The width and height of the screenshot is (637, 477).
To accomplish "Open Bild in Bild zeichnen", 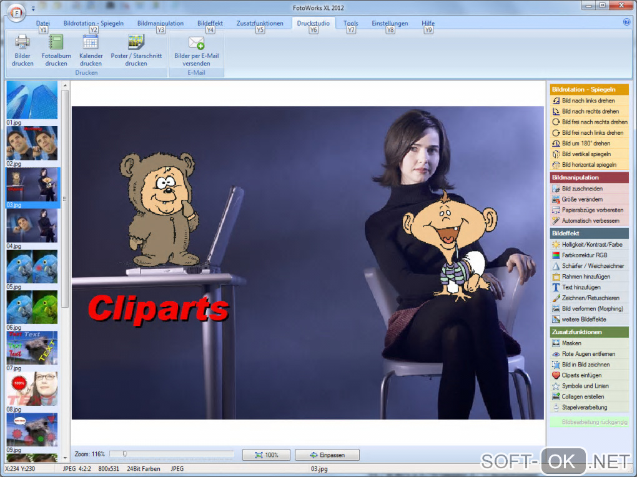I will [x=589, y=365].
